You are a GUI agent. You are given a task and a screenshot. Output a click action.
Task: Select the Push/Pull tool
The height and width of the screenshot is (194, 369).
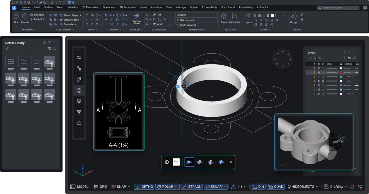37,19
